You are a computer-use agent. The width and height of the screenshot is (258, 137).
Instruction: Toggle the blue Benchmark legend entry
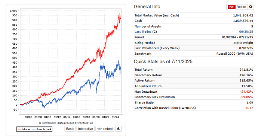[42, 129]
